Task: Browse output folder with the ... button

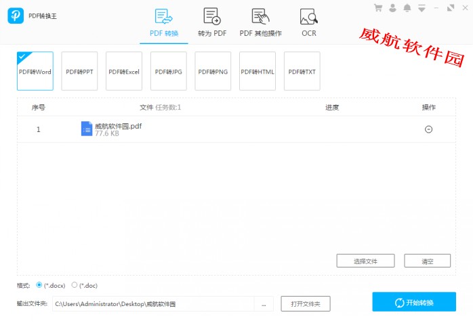Action: tap(264, 304)
